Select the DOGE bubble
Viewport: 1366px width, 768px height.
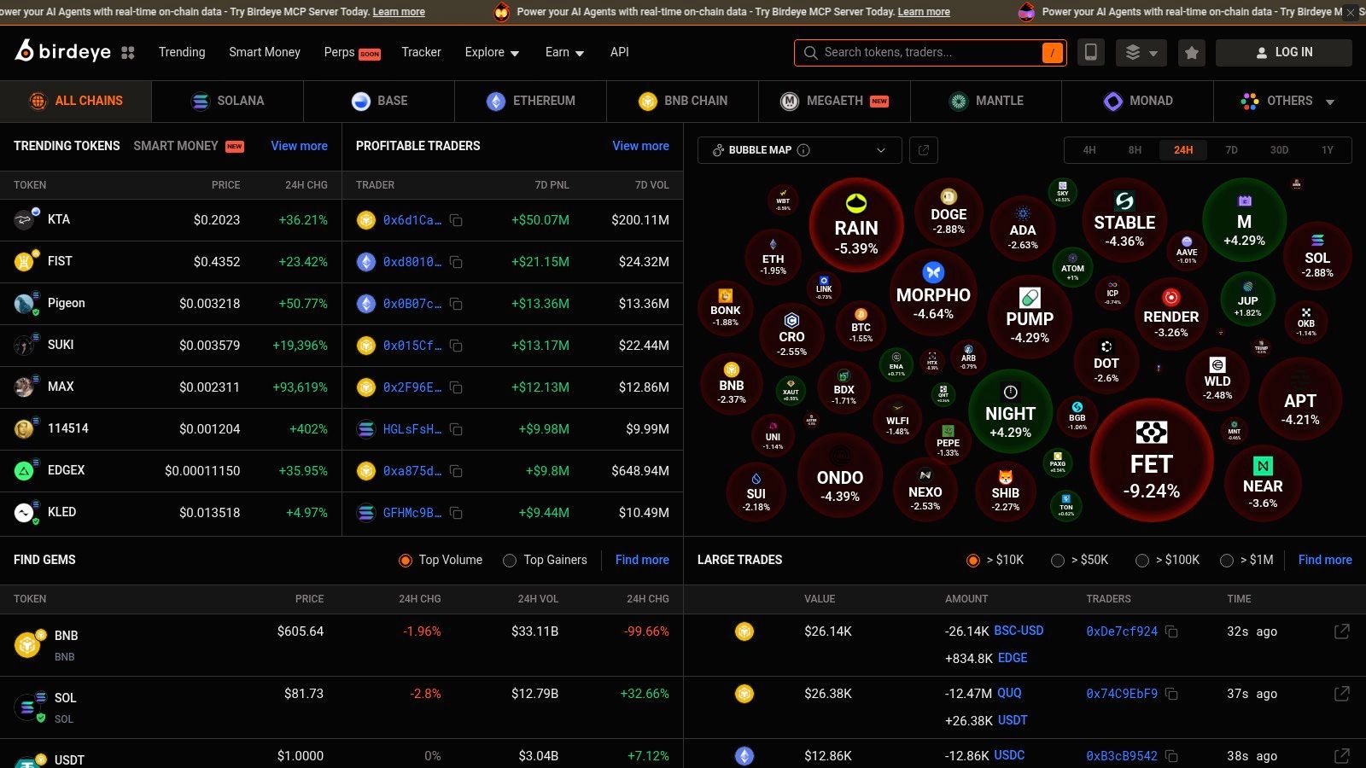coord(949,212)
